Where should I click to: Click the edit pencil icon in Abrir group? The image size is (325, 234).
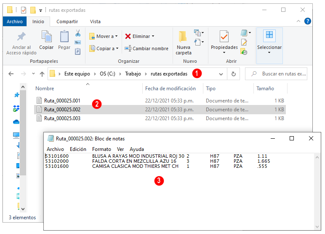pyautogui.click(x=244, y=42)
